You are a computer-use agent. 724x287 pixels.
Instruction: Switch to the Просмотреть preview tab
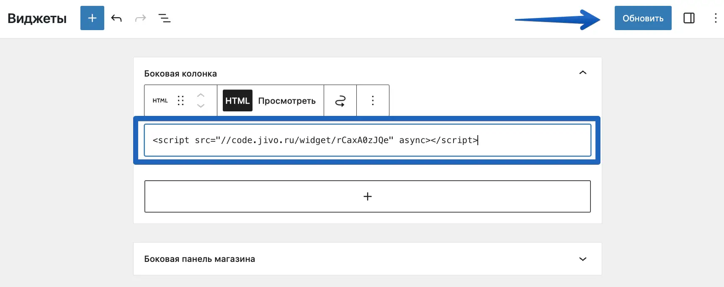tap(287, 100)
